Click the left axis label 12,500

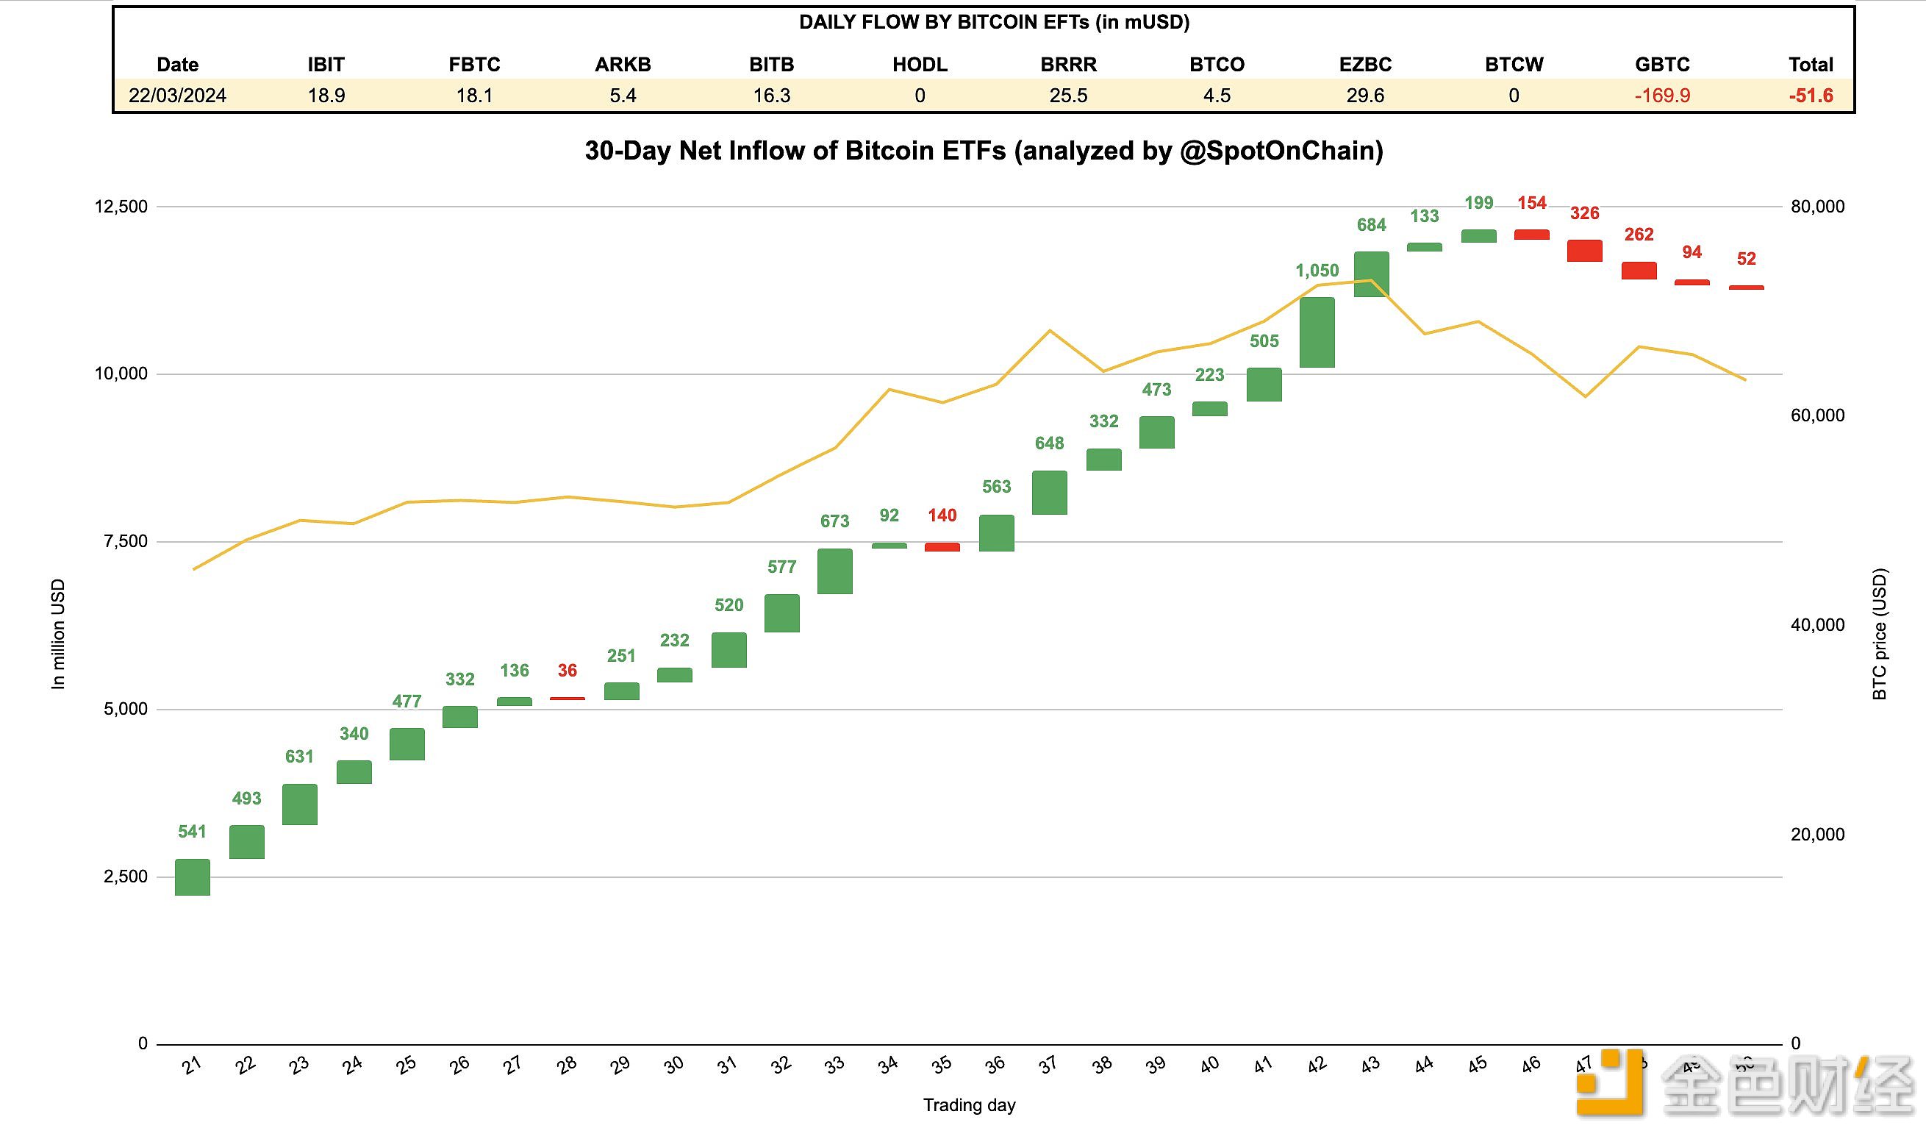pos(121,207)
